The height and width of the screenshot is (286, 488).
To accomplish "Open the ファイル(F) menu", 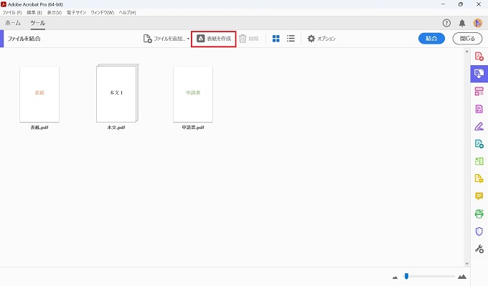I will tap(12, 12).
